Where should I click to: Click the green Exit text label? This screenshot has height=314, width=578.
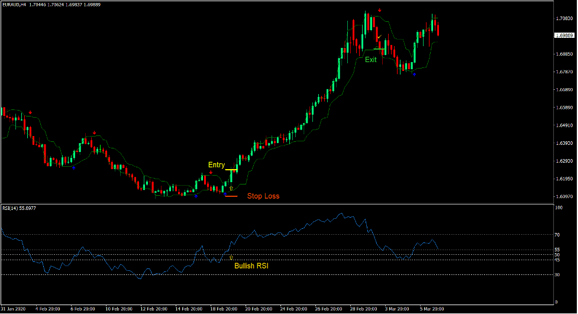click(370, 60)
